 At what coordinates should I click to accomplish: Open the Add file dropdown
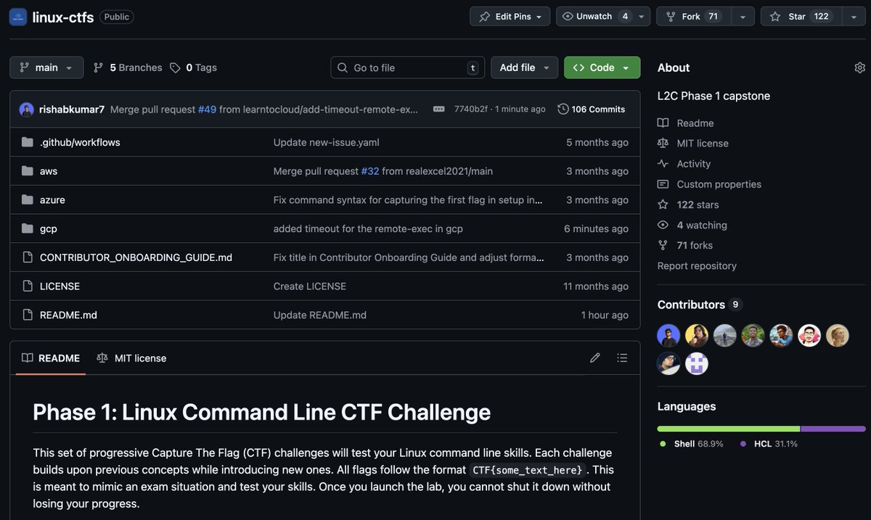click(x=525, y=67)
